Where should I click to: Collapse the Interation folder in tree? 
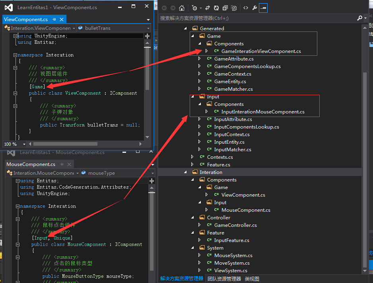[185, 172]
